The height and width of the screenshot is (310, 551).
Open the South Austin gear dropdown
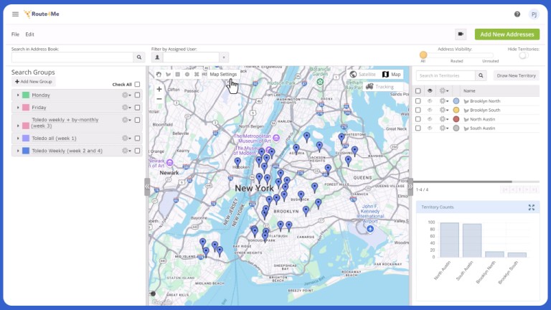[x=444, y=128]
